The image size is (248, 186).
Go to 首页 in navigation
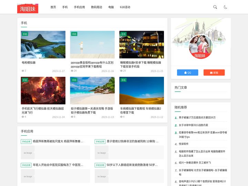click(x=53, y=7)
